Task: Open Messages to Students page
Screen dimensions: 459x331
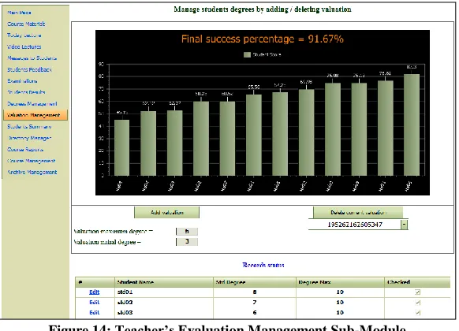Action: pos(32,58)
